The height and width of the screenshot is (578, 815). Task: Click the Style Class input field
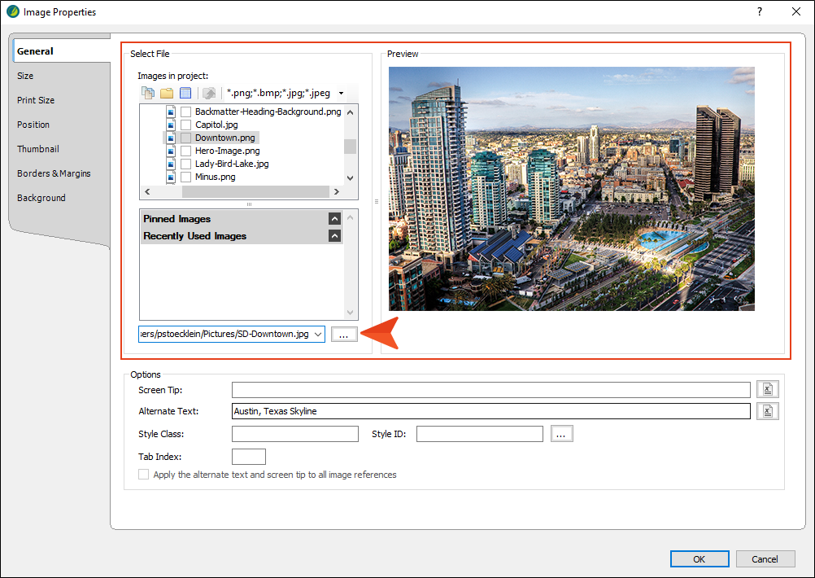(x=295, y=434)
